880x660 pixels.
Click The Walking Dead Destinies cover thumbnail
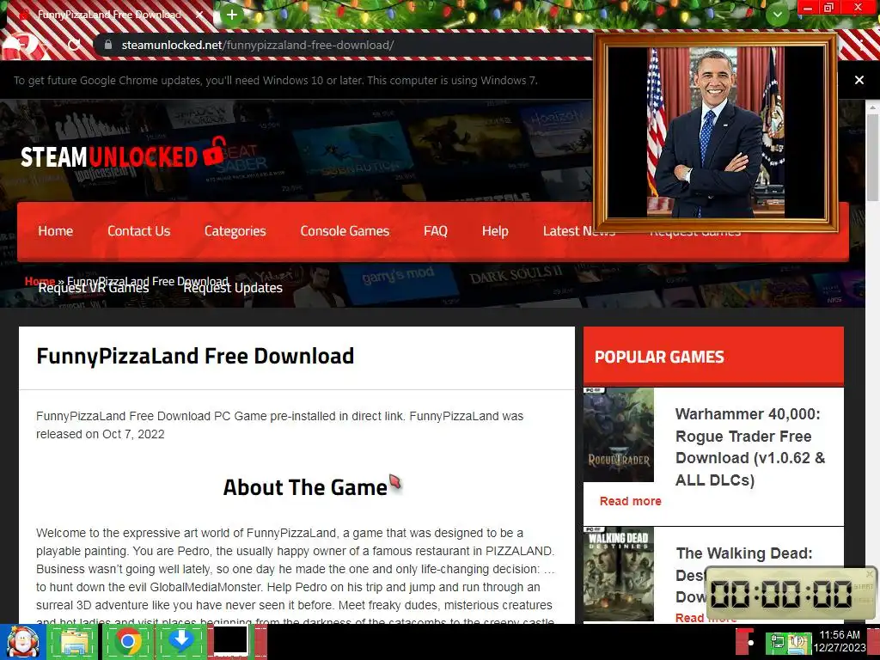(619, 573)
